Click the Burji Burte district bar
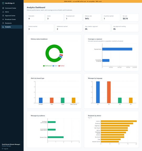 tap(113, 137)
